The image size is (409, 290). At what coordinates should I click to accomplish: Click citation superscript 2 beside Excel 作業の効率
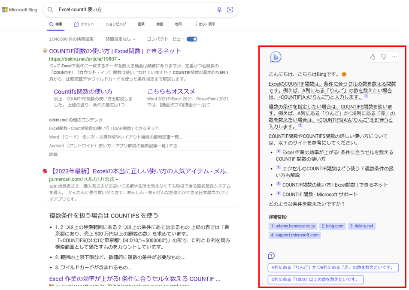click(279, 151)
